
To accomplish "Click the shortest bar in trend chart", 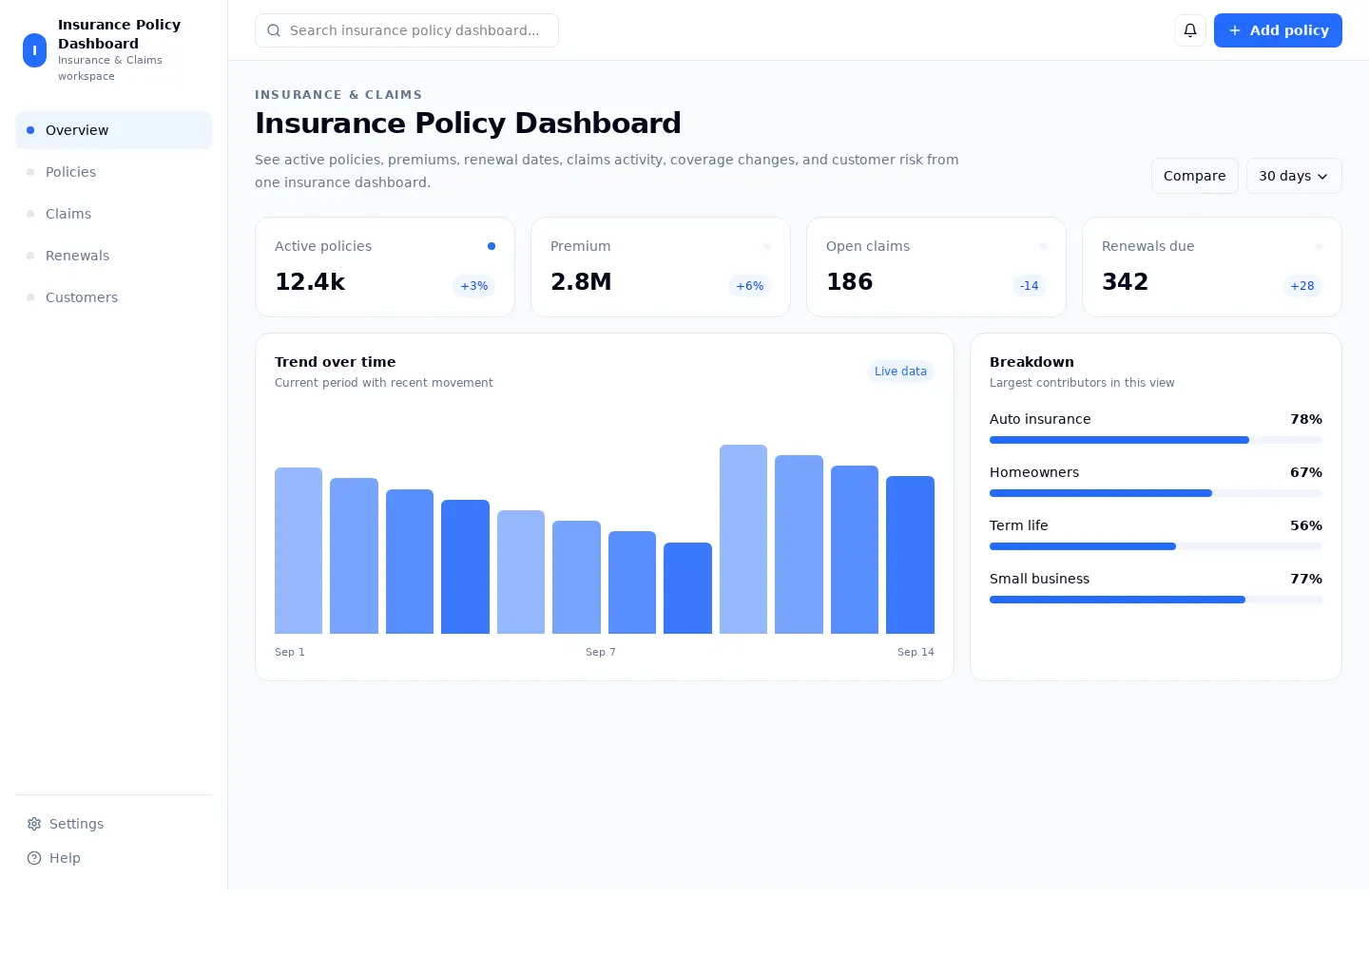I will click(x=687, y=588).
